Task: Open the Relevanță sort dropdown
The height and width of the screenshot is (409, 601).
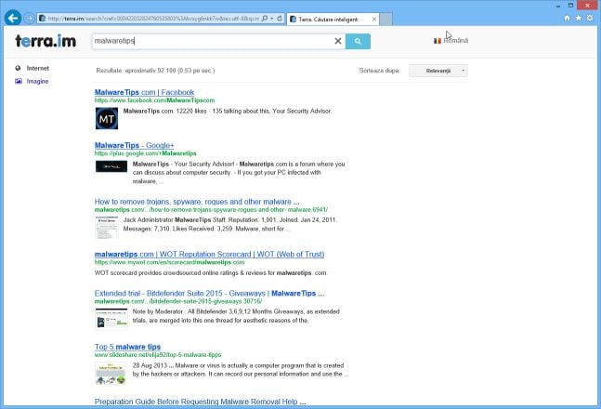Action: [x=438, y=71]
